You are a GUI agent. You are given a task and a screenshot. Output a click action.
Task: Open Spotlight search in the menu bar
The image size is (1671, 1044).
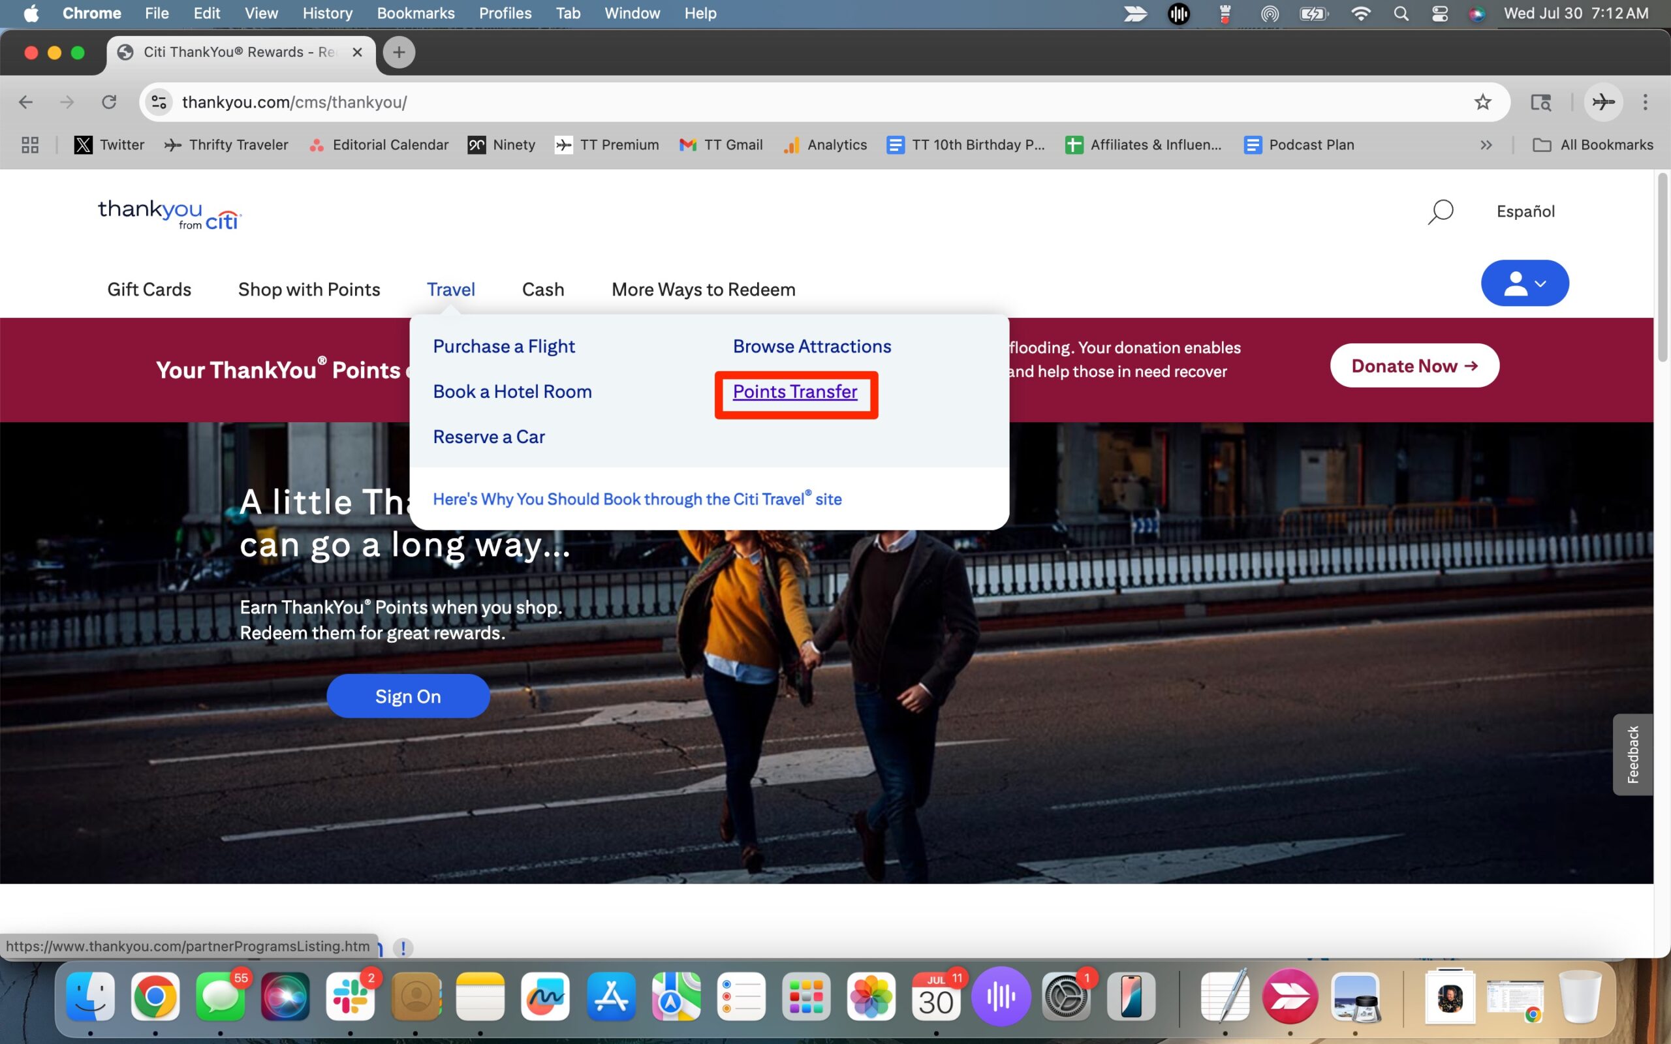[x=1400, y=13]
